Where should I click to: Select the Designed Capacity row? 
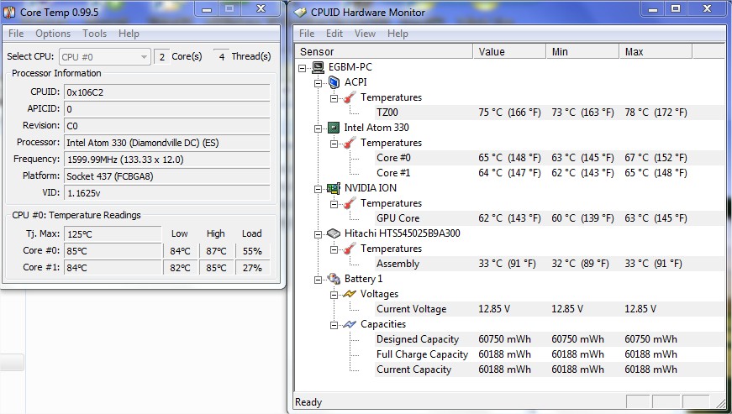tap(549, 339)
